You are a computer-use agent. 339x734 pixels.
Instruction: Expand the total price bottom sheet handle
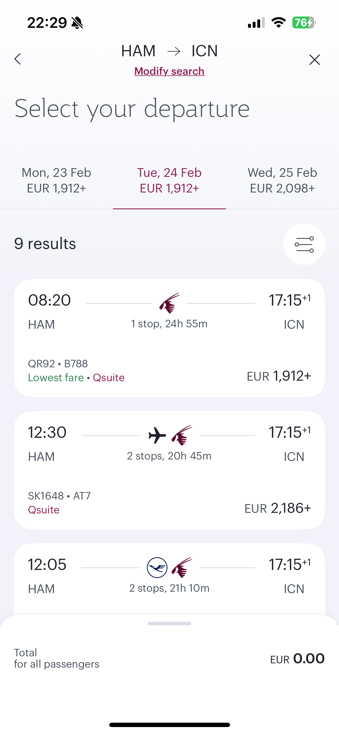coord(170,624)
